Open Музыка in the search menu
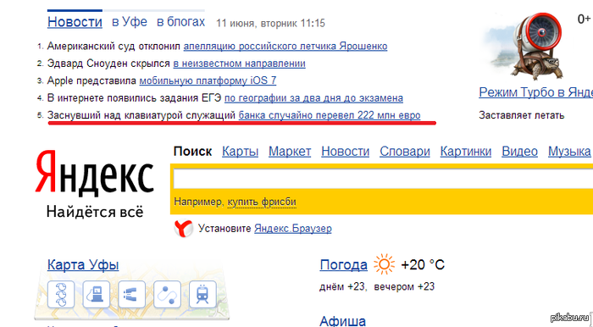This screenshot has width=593, height=327. [569, 152]
